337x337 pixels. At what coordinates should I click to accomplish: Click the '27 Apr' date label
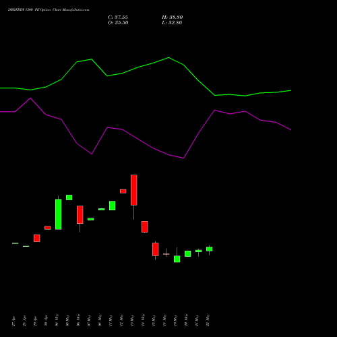[13, 321]
